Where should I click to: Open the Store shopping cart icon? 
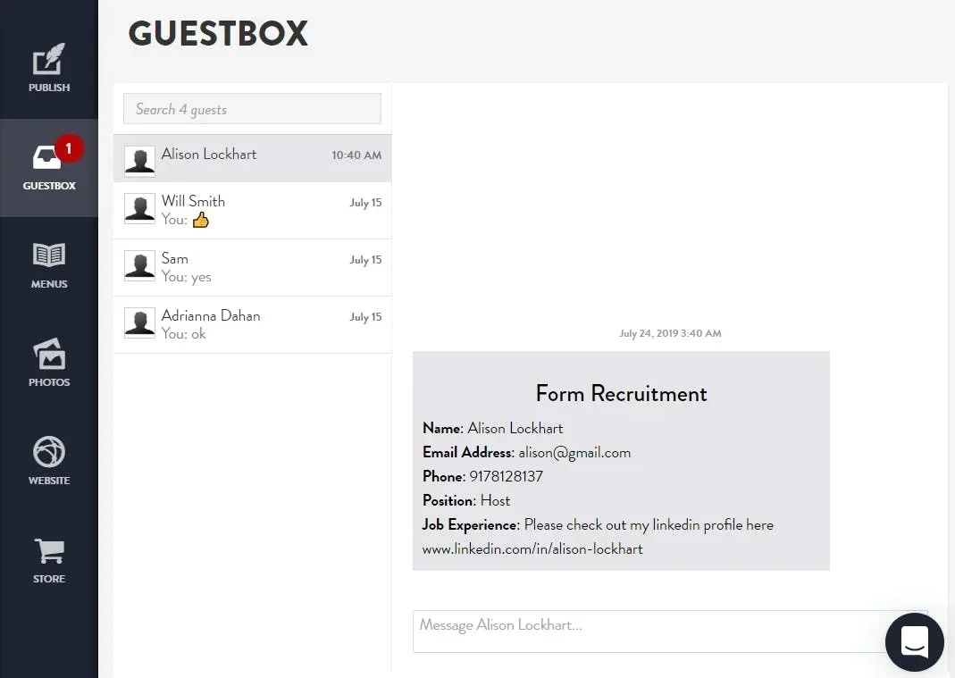(x=49, y=550)
